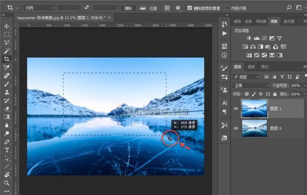Open crop settings gear menu
The image size is (307, 195).
pyautogui.click(x=178, y=8)
